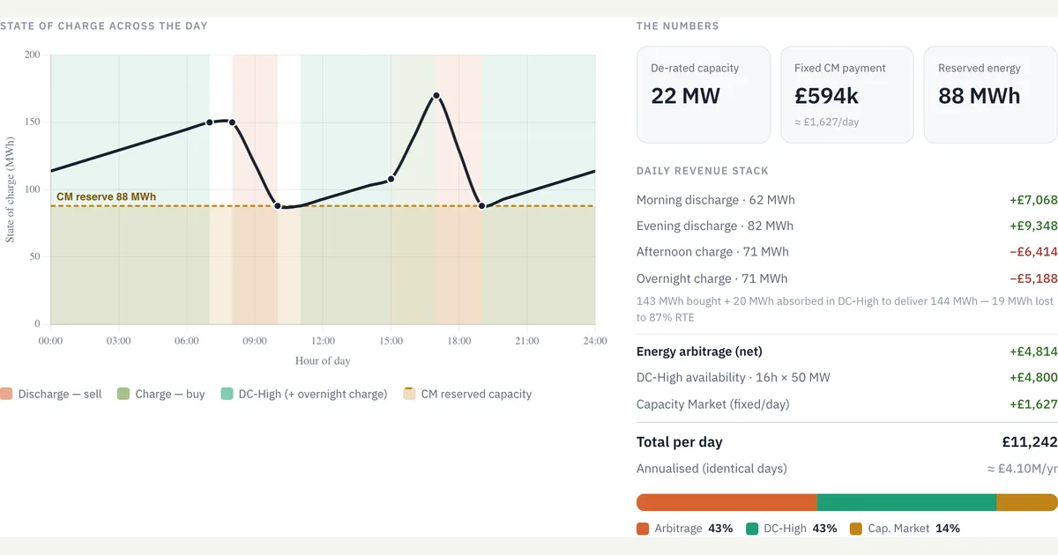Select the Morning discharge 62 MWh row
1058x555 pixels.
pos(846,200)
